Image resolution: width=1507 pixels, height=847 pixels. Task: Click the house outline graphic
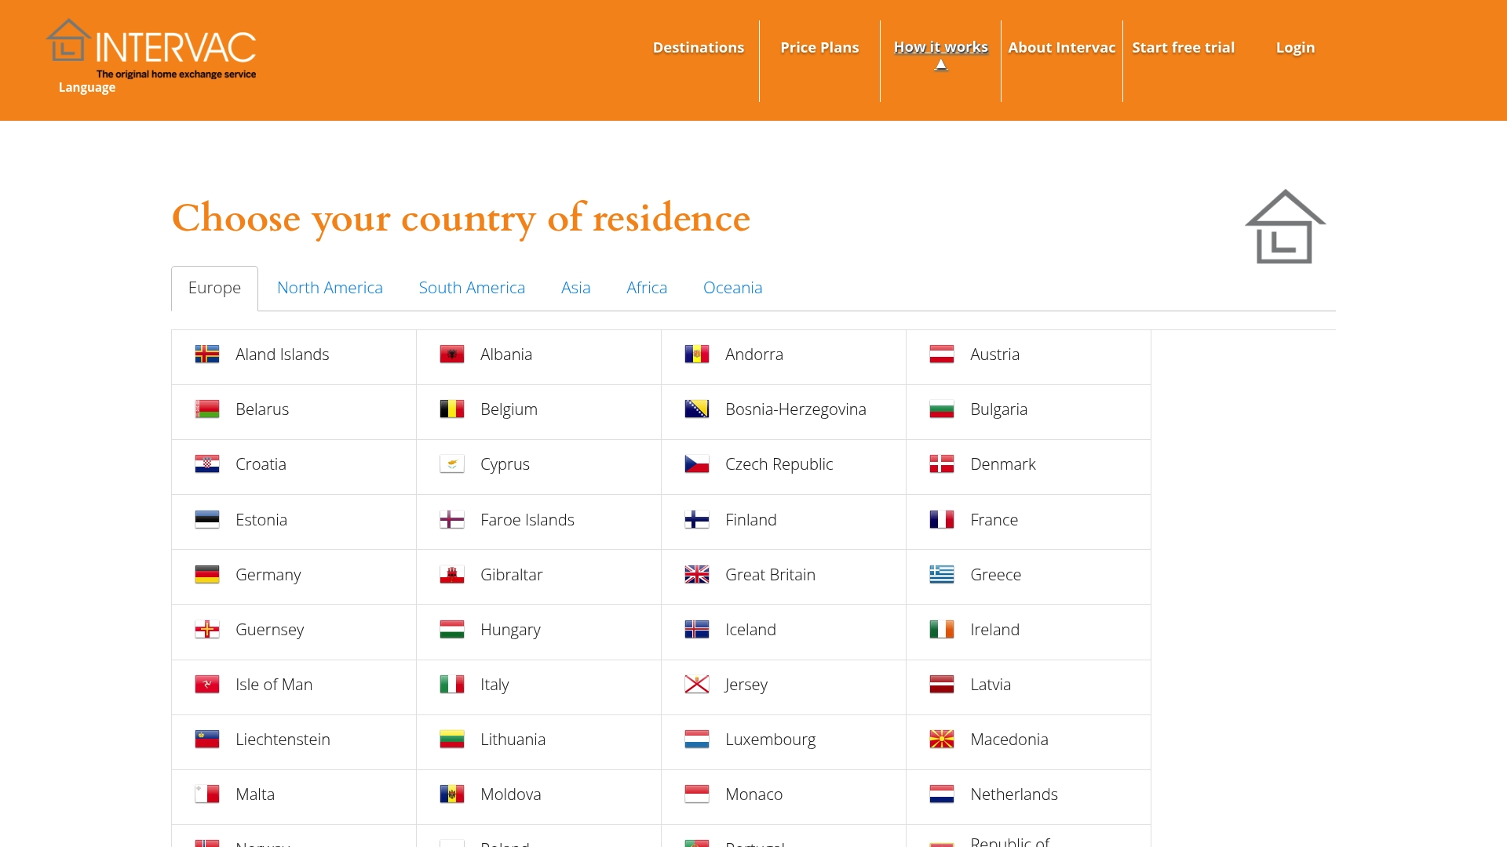click(1285, 226)
